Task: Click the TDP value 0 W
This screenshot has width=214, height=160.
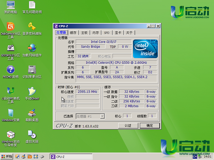Action: point(125,47)
